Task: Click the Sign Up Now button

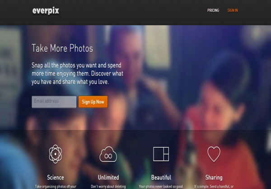Action: pyautogui.click(x=93, y=102)
